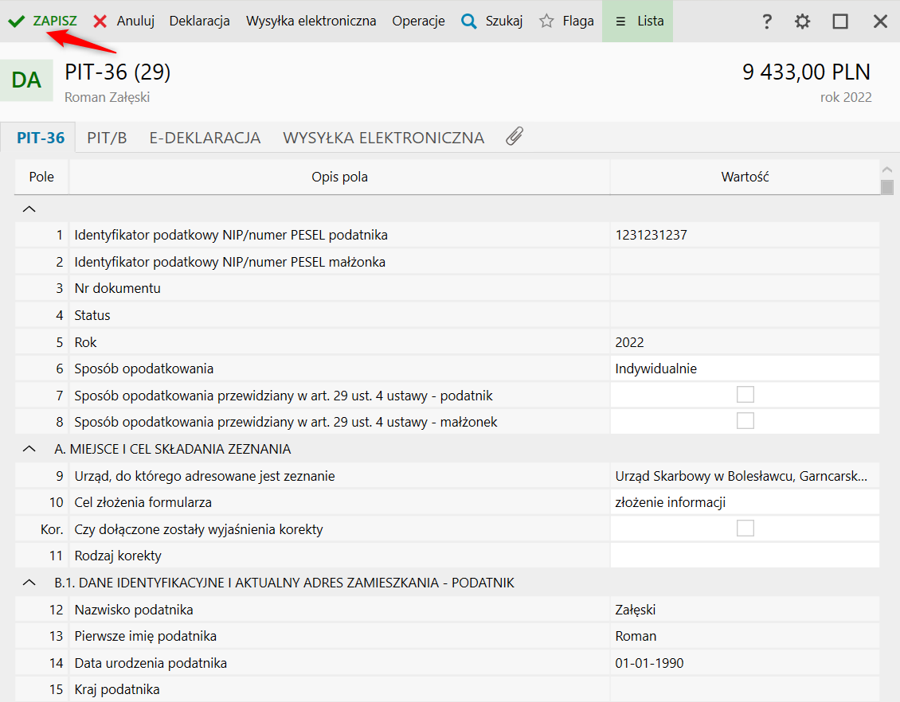Collapse section A. Miejsce i cel składania zeznania
Screen dimensions: 900x702
pos(29,449)
